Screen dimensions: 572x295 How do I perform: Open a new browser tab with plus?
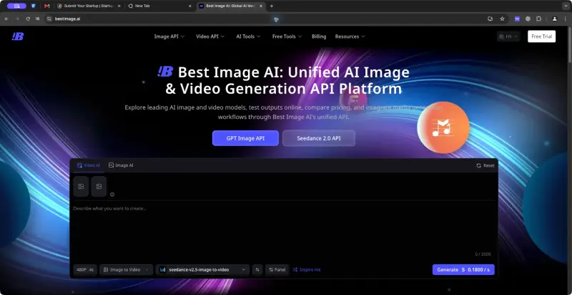272,6
